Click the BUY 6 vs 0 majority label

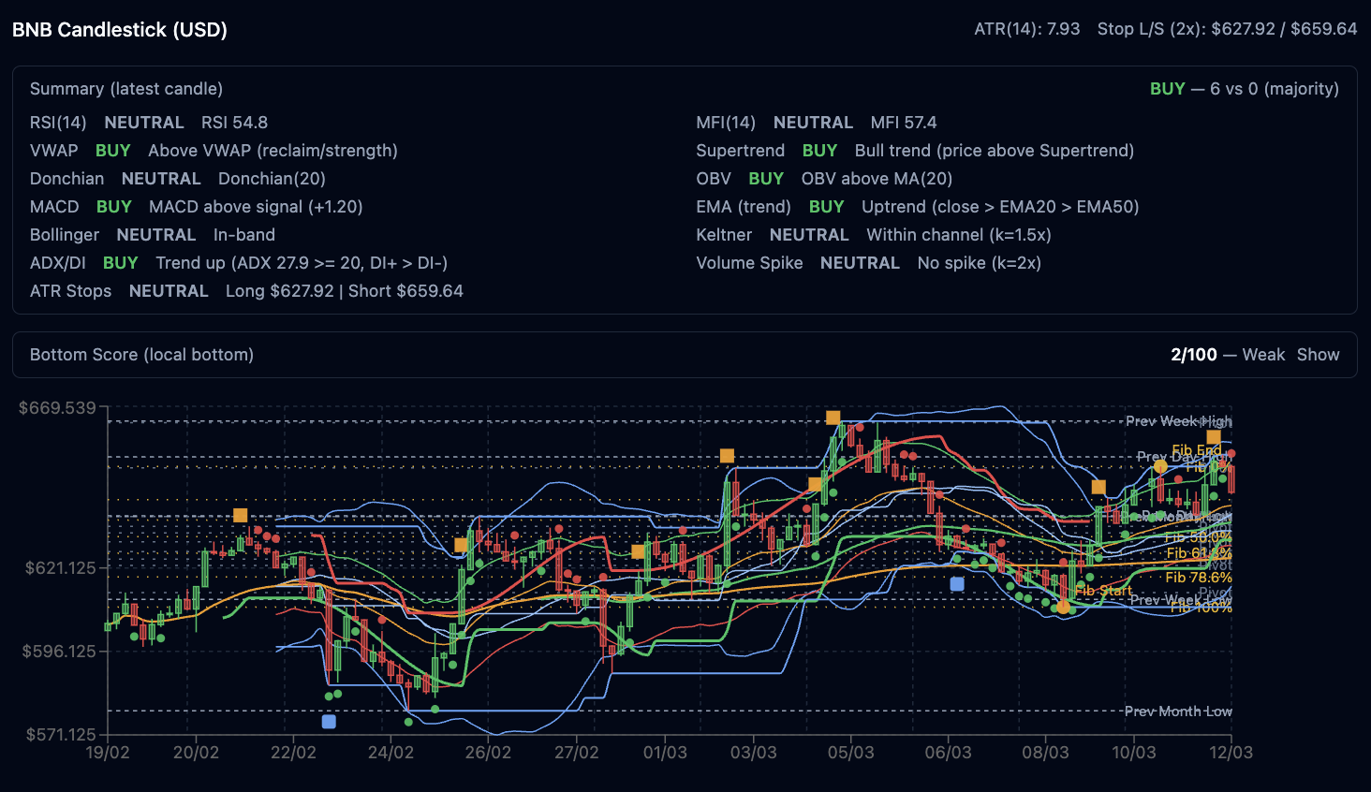coord(1244,89)
